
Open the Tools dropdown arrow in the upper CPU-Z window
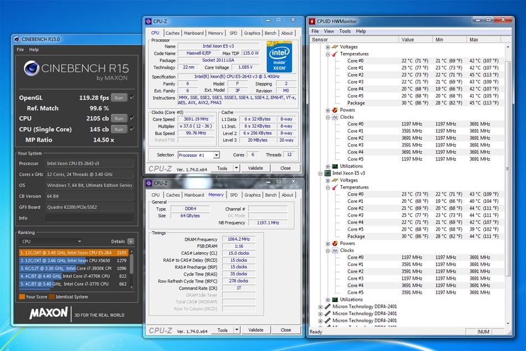236,168
